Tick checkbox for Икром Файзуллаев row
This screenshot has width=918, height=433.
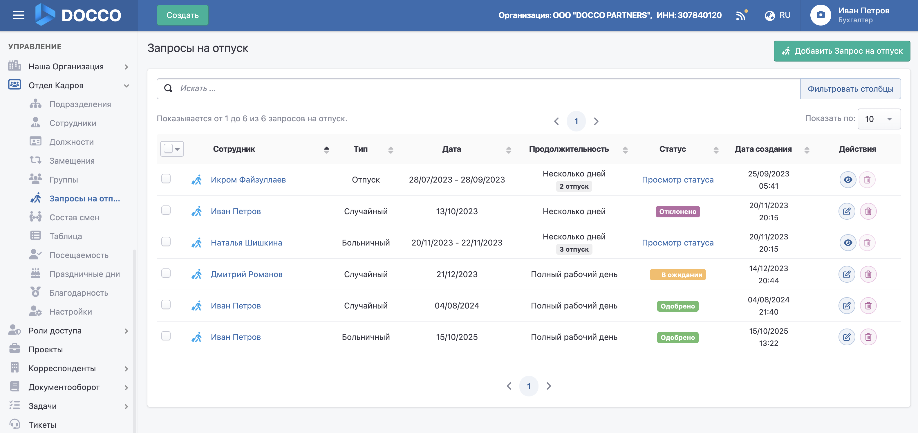(166, 178)
